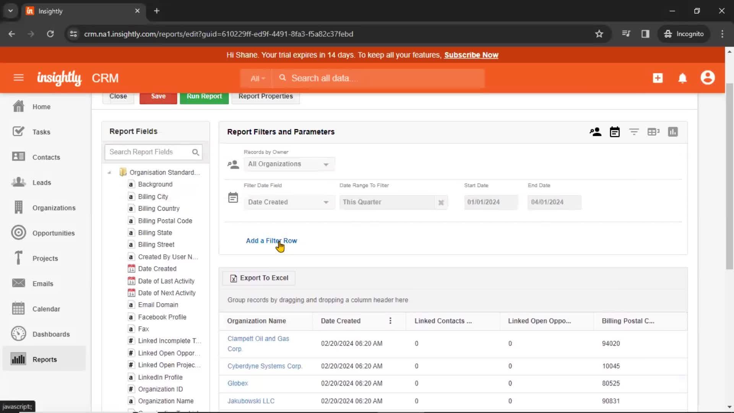Clear the This Quarter date range
The width and height of the screenshot is (734, 413).
[x=441, y=202]
